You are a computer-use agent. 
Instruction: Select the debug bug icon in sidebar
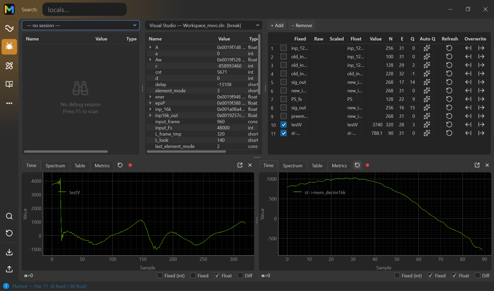[x=9, y=47]
